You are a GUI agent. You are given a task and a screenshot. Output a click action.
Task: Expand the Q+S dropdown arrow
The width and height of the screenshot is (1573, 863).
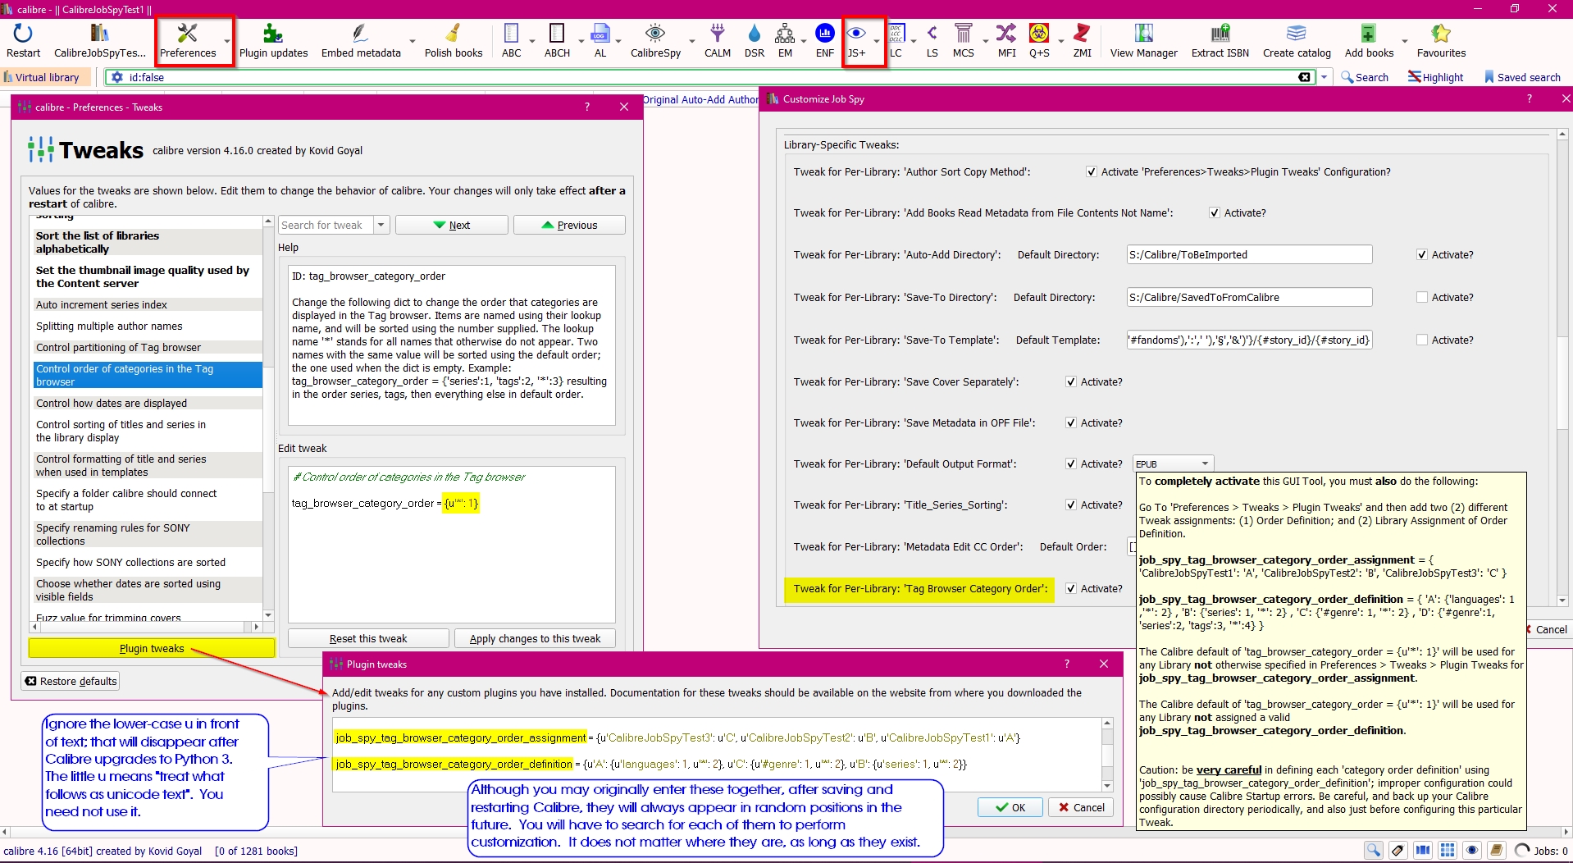(x=1060, y=41)
